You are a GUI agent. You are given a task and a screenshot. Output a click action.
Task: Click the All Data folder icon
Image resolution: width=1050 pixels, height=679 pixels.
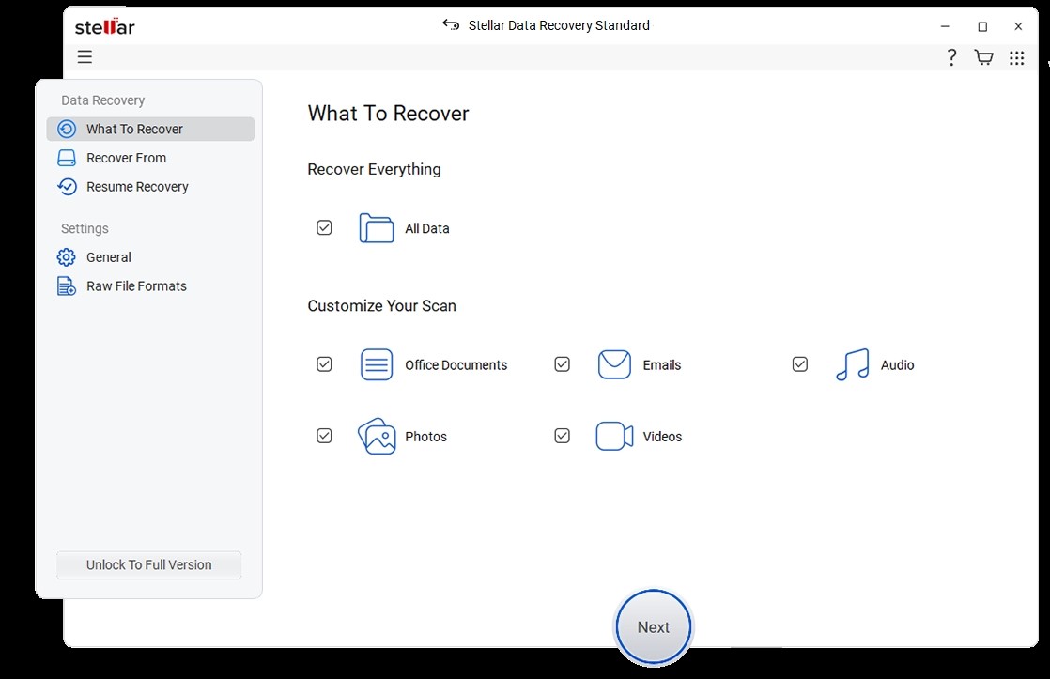(375, 227)
